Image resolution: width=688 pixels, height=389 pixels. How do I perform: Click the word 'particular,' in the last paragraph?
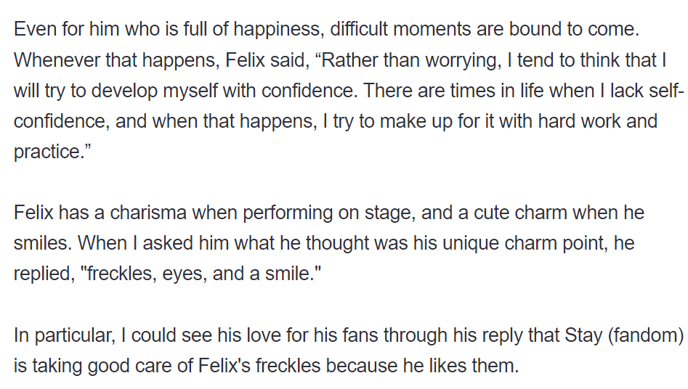[x=75, y=336]
